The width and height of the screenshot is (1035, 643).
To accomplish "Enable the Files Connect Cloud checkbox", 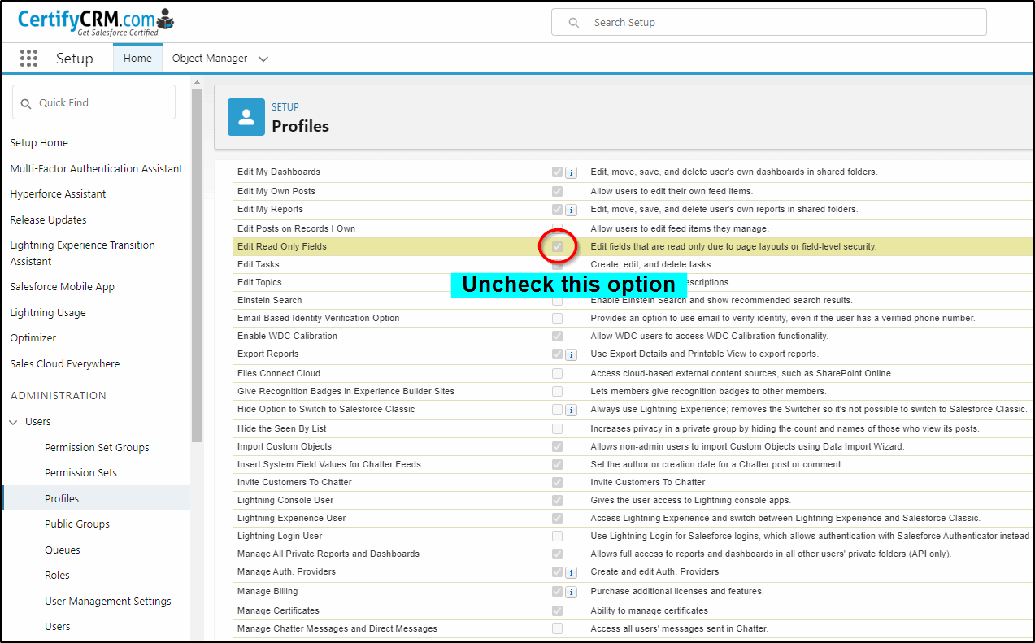I will (557, 372).
